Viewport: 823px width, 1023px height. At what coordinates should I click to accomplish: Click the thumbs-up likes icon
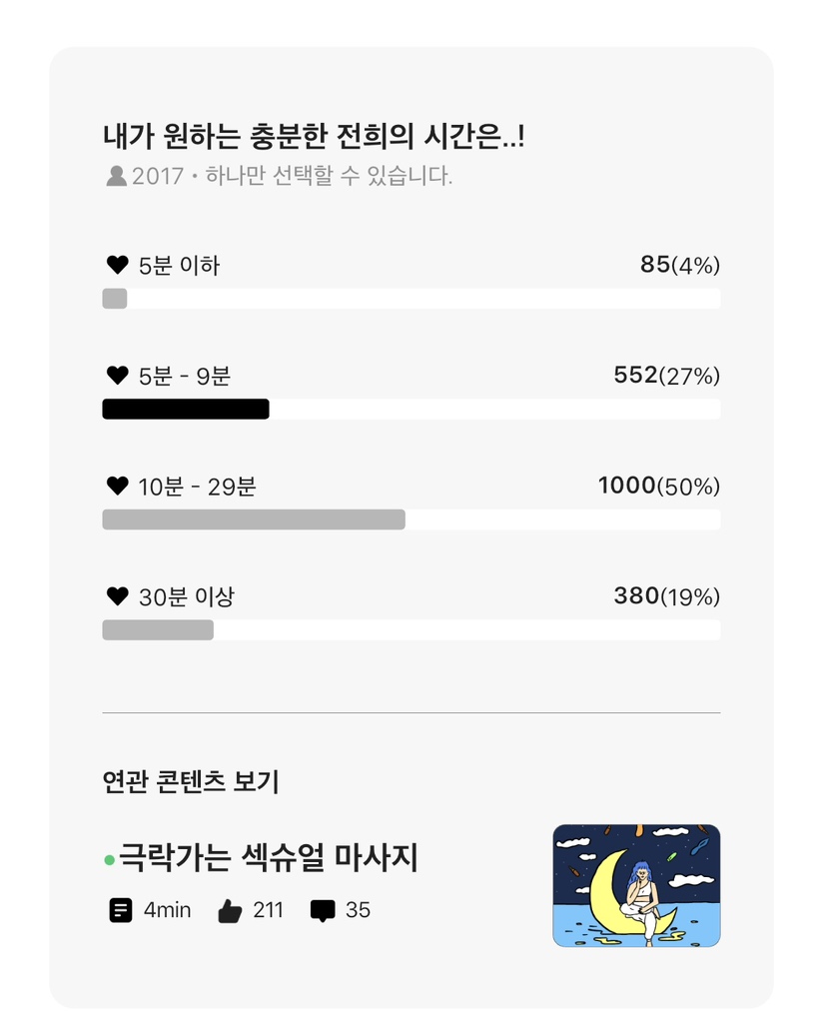[x=230, y=910]
